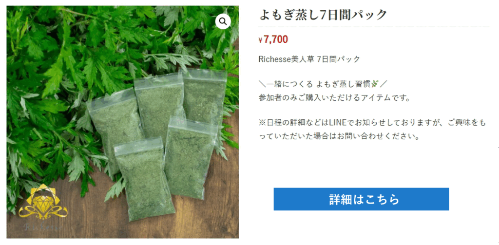Viewport: 499px width, 245px height.
Task: Click the 参加者のみご購入いただけるアイテムです sentence
Action: tap(334, 98)
